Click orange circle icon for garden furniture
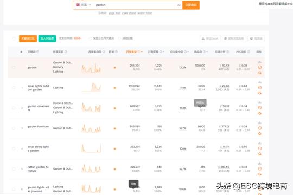The image size is (293, 195). 260,128
